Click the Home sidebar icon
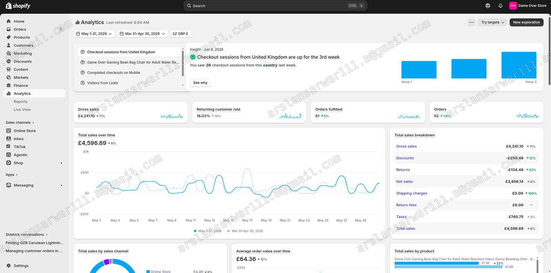Image resolution: width=551 pixels, height=273 pixels. [x=9, y=21]
